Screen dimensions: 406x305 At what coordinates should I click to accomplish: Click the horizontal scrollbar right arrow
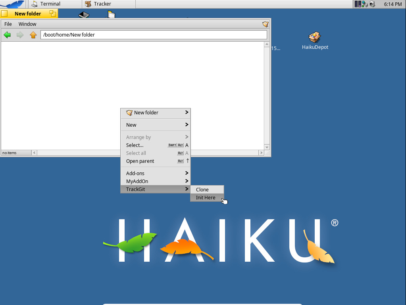click(x=261, y=152)
